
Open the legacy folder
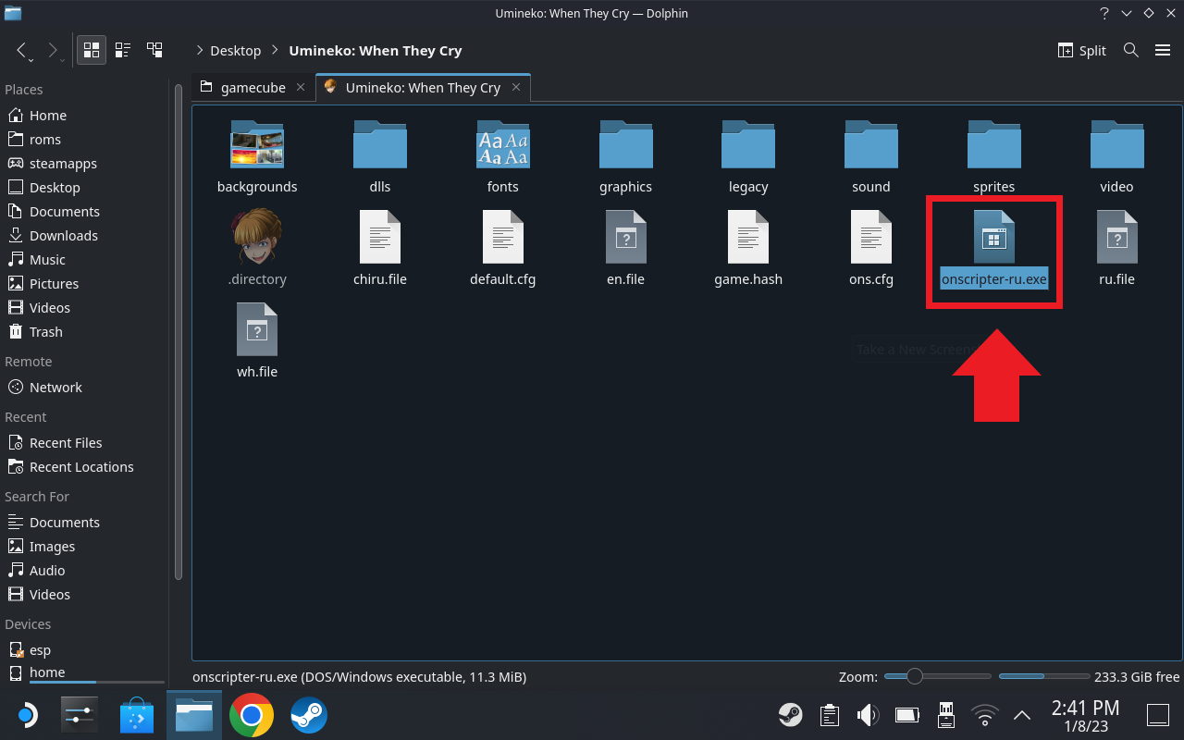(x=748, y=156)
